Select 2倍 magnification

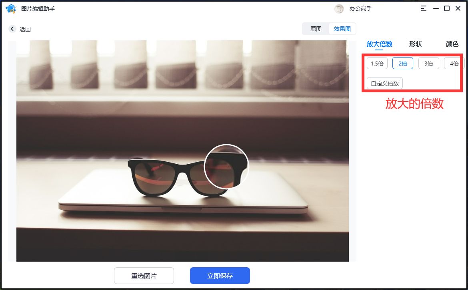[x=402, y=63]
